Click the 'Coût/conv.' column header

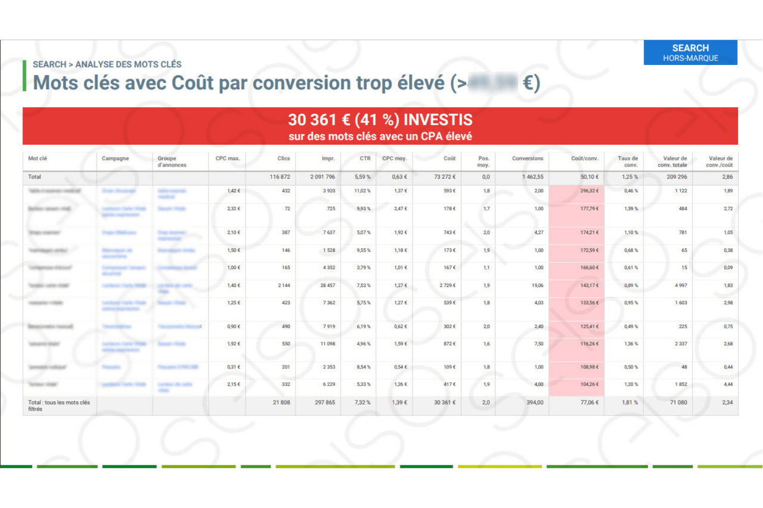tap(585, 158)
